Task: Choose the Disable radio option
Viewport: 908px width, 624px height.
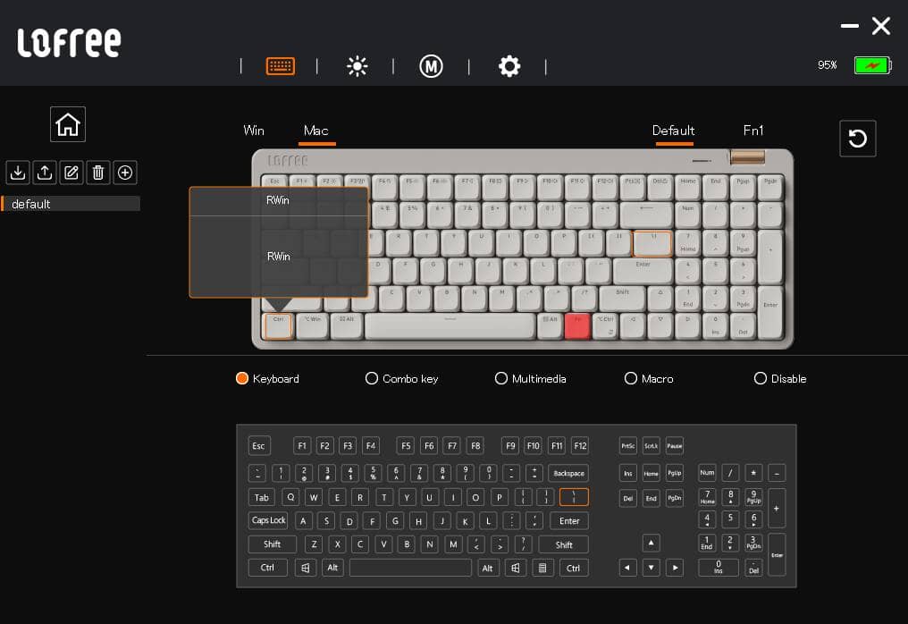Action: [761, 379]
